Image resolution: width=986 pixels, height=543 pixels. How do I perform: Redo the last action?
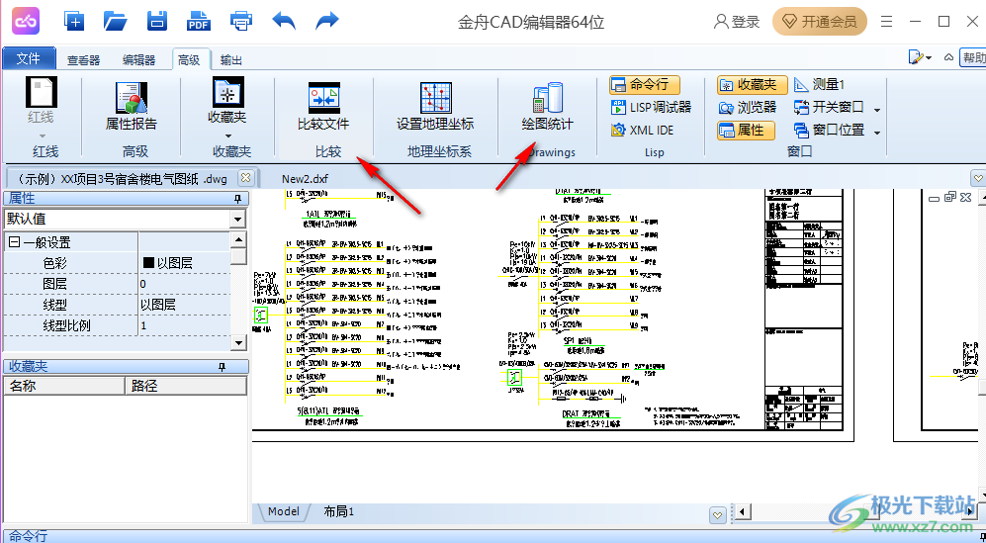[327, 22]
